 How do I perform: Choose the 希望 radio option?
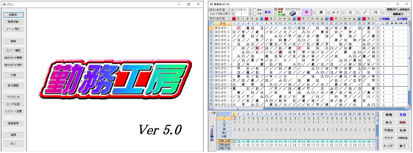280,9
